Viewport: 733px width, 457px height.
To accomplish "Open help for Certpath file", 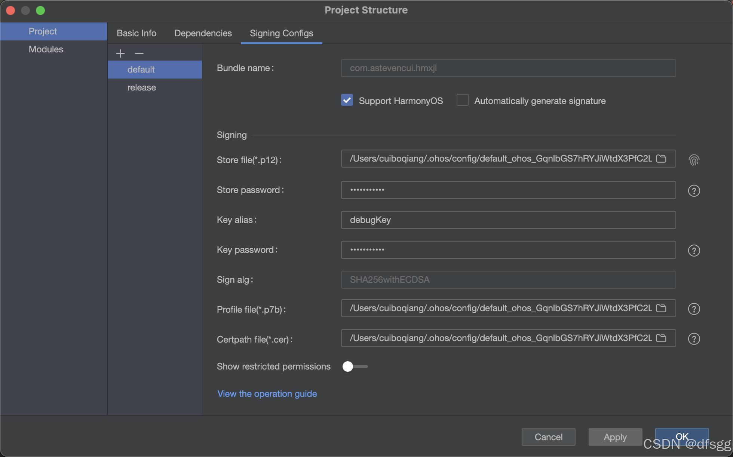I will click(694, 339).
